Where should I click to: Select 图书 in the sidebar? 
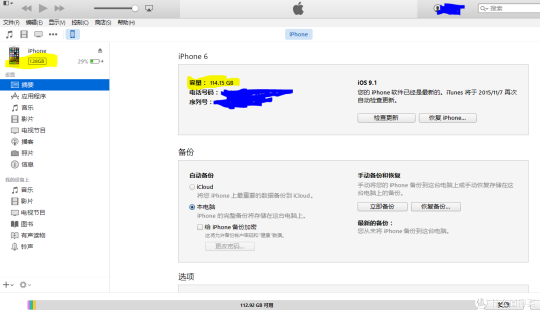[x=55, y=224]
